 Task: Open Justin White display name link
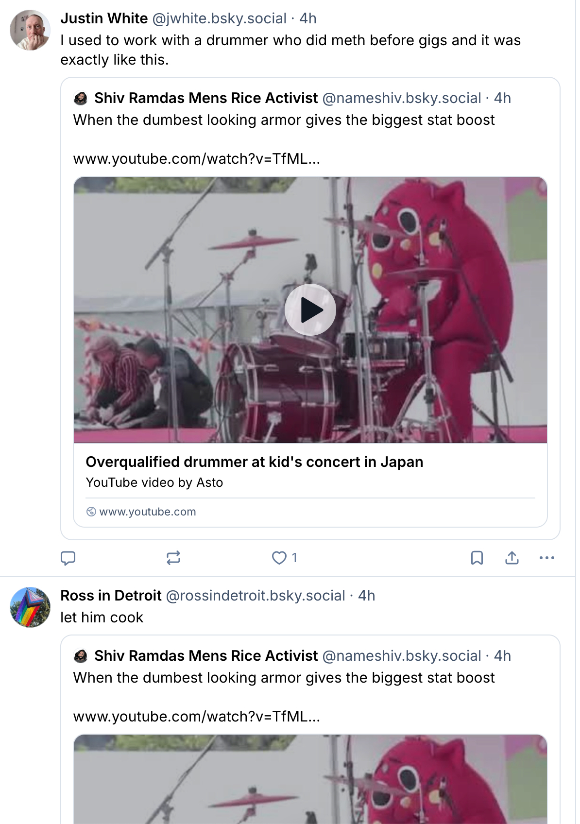click(x=104, y=18)
